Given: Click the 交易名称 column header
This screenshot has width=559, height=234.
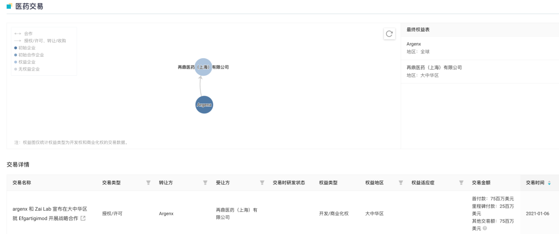Looking at the screenshot, I should pyautogui.click(x=22, y=182).
